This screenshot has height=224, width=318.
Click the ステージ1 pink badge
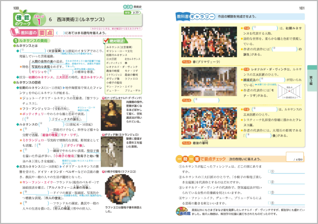tap(39, 20)
